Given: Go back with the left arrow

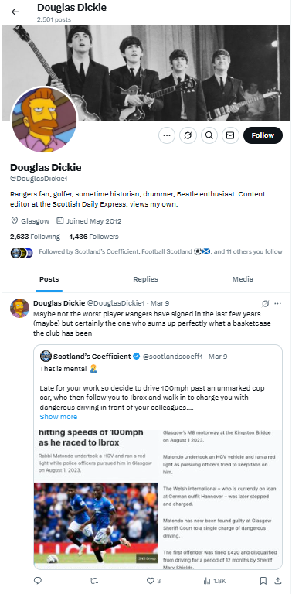Looking at the screenshot, I should pyautogui.click(x=15, y=12).
